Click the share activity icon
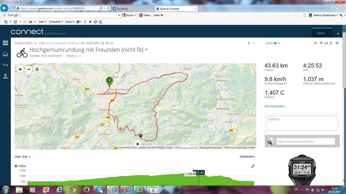This screenshot has height=194, width=346. pos(326,43)
